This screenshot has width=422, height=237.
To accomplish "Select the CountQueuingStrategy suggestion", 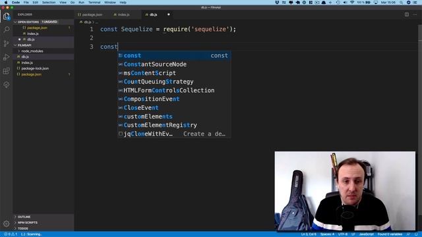I will point(174,82).
